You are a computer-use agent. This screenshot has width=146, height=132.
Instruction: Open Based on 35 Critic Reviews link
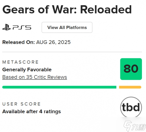pos(34,77)
